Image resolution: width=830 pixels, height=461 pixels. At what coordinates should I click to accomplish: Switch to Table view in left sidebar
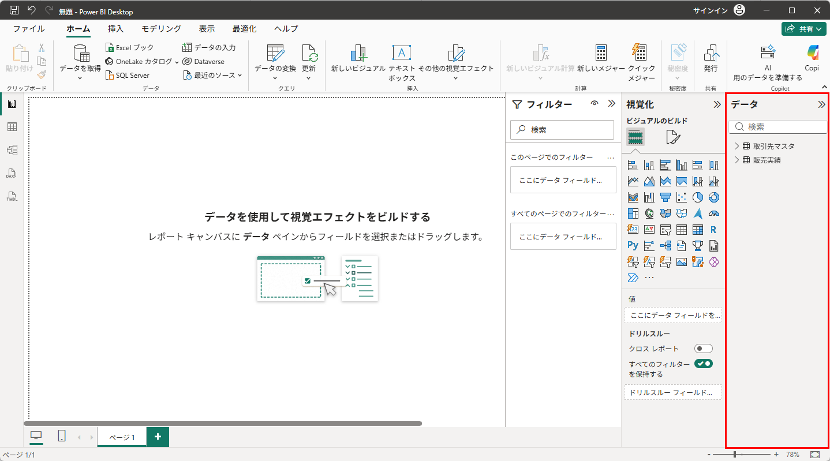click(12, 127)
